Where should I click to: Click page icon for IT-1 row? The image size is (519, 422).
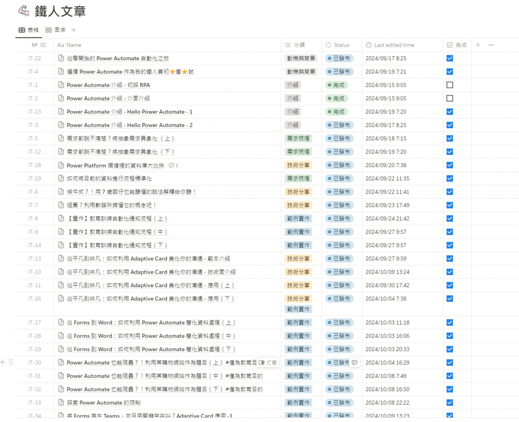coord(61,85)
